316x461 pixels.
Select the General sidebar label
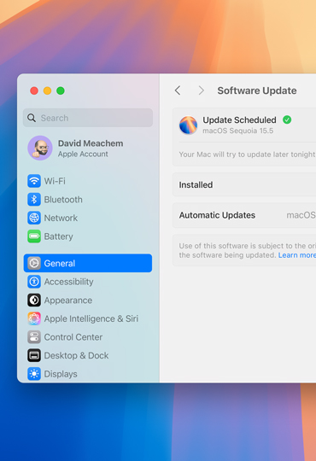click(x=60, y=263)
